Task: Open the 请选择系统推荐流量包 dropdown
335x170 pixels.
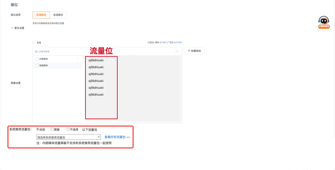Action: coord(68,137)
